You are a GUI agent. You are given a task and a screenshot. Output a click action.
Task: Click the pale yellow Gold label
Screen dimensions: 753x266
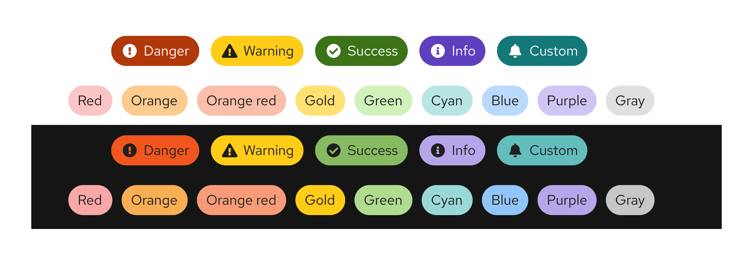pos(320,101)
